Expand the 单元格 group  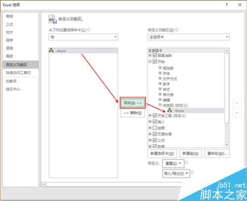point(160,94)
